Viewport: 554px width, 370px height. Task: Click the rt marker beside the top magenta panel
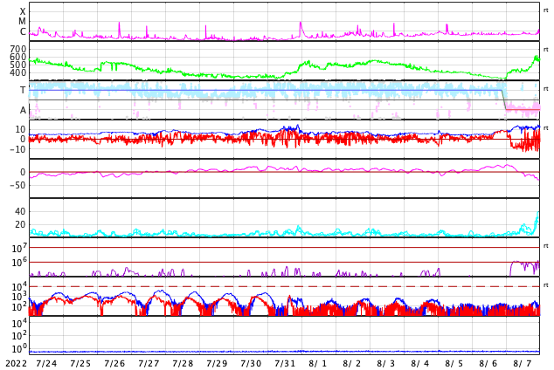coord(546,10)
